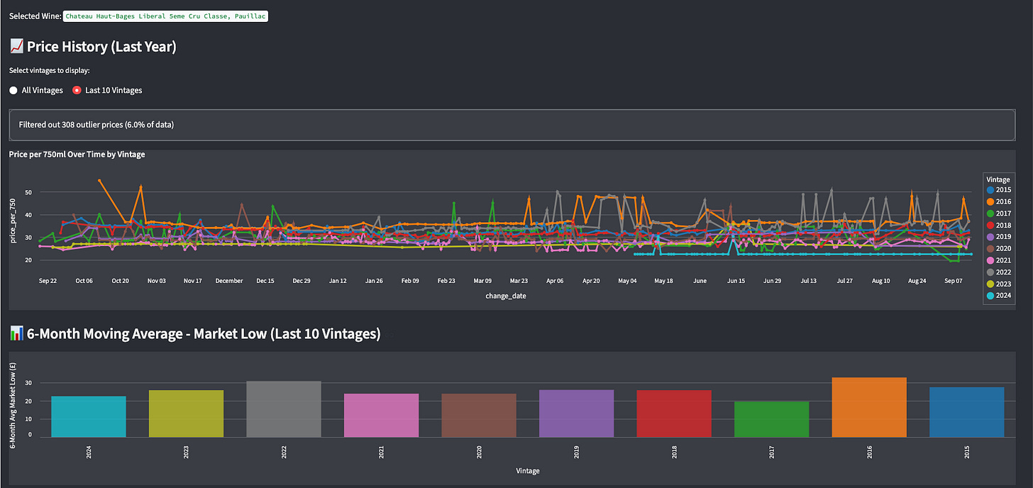Click the Price History (Last Year) heading
Image resolution: width=1033 pixels, height=488 pixels.
point(101,47)
